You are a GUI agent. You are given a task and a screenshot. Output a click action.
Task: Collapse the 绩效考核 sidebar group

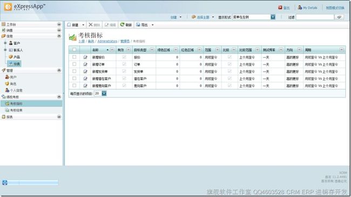coord(59,96)
